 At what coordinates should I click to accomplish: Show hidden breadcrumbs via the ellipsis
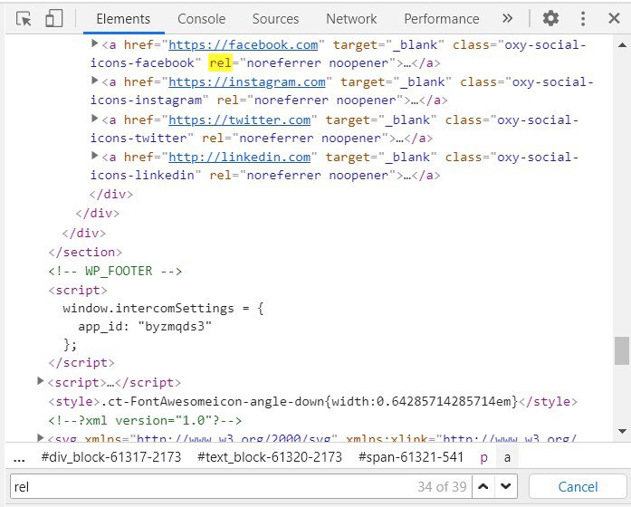click(x=19, y=457)
